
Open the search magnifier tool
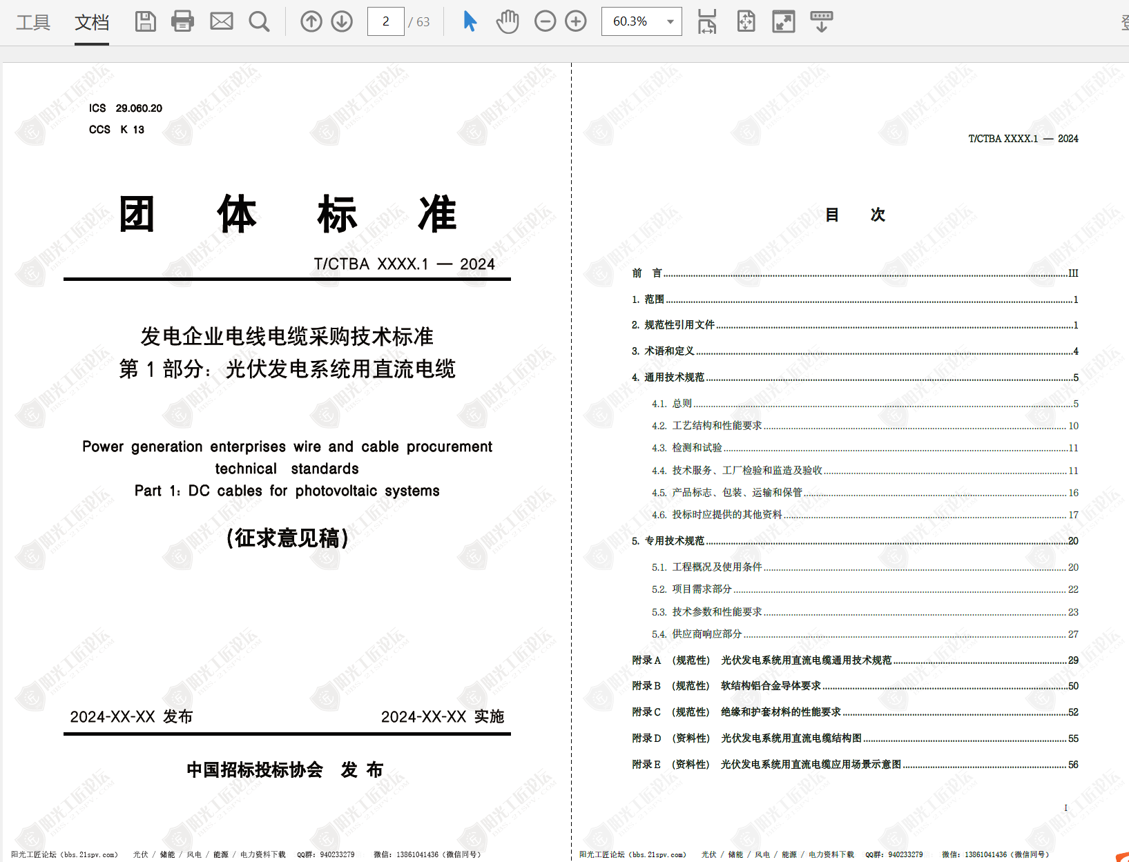tap(259, 21)
